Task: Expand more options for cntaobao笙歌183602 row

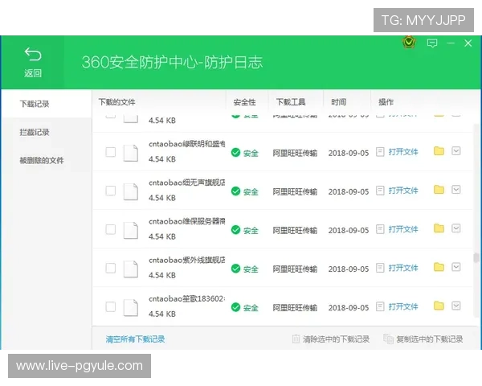Action: 456,306
